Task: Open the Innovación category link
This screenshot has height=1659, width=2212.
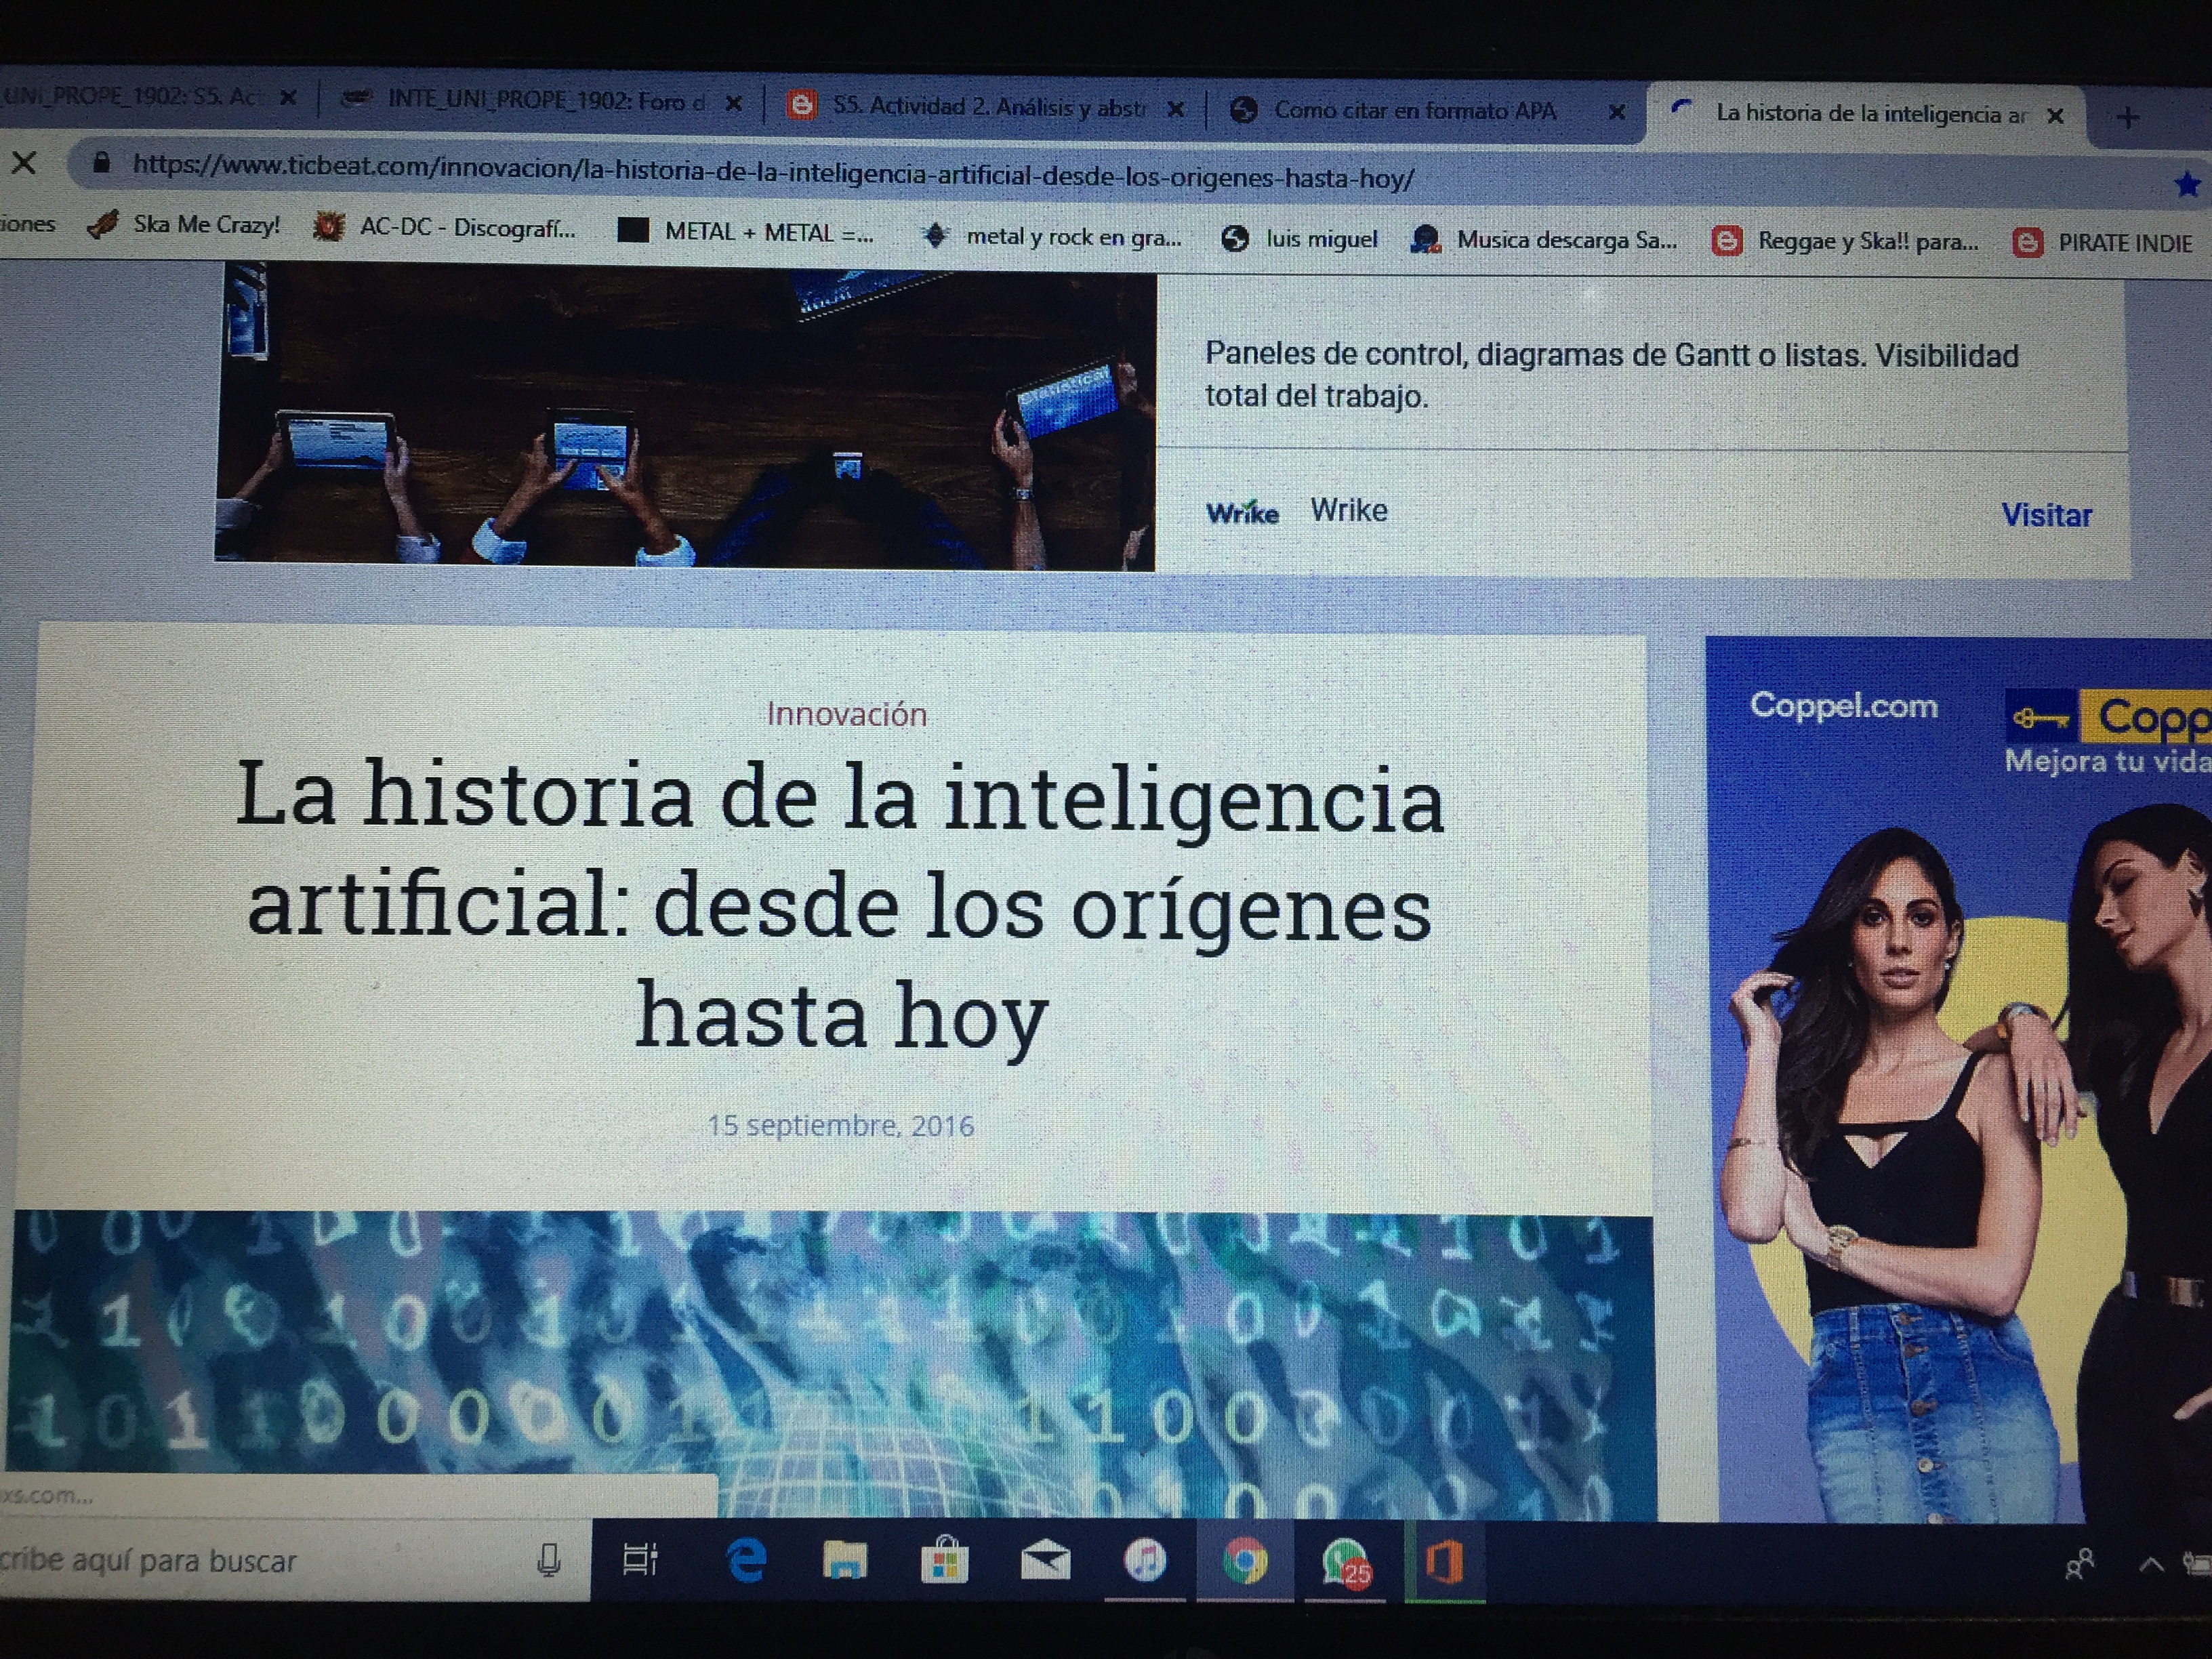Action: tap(847, 714)
